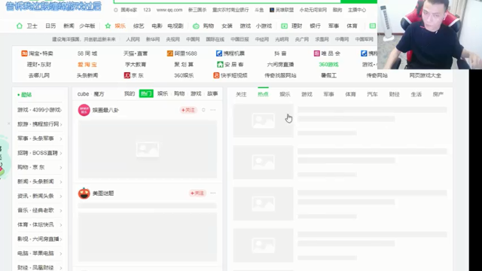This screenshot has width=482, height=271.
Task: Expand the 军事·头条军事 sidebar arrow
Action: [x=61, y=139]
